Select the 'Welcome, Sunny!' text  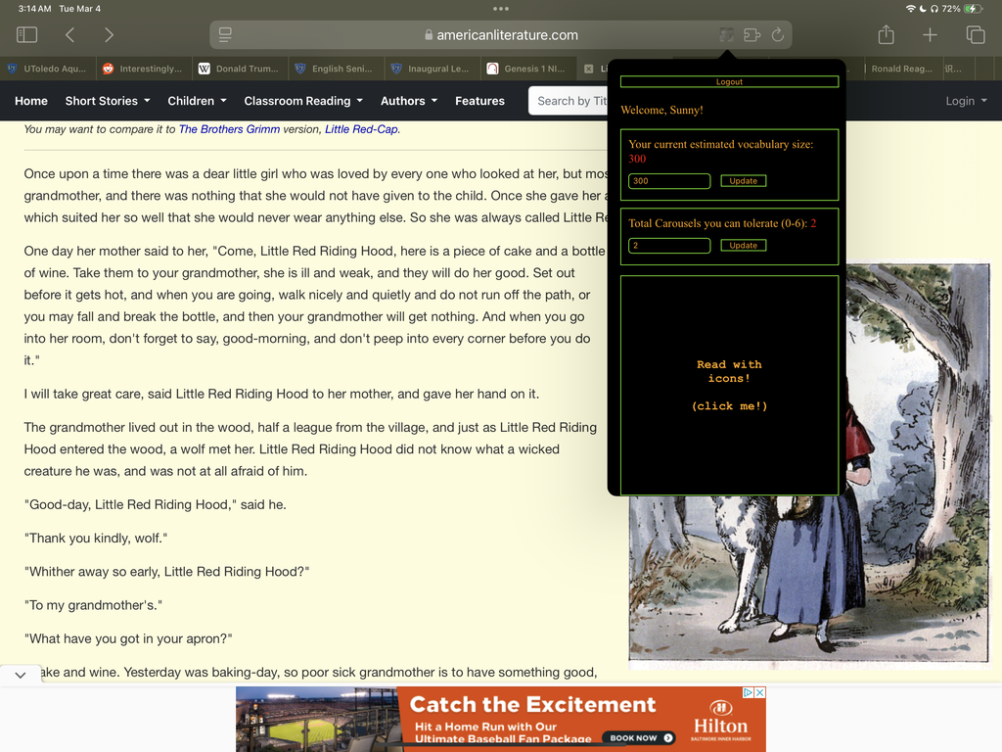(x=662, y=110)
